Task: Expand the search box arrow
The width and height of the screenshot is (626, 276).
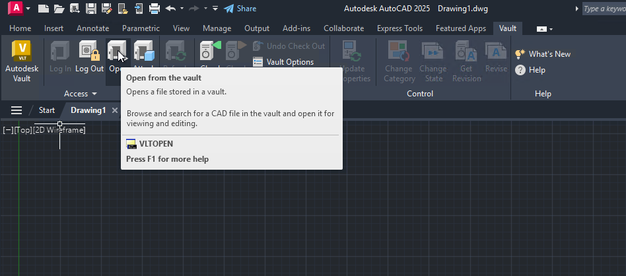Action: tap(577, 9)
